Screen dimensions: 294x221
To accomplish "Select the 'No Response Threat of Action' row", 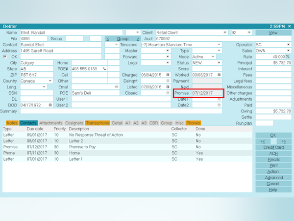I will click(127, 135).
